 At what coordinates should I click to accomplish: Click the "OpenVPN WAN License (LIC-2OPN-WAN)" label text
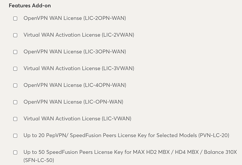tap(74, 18)
